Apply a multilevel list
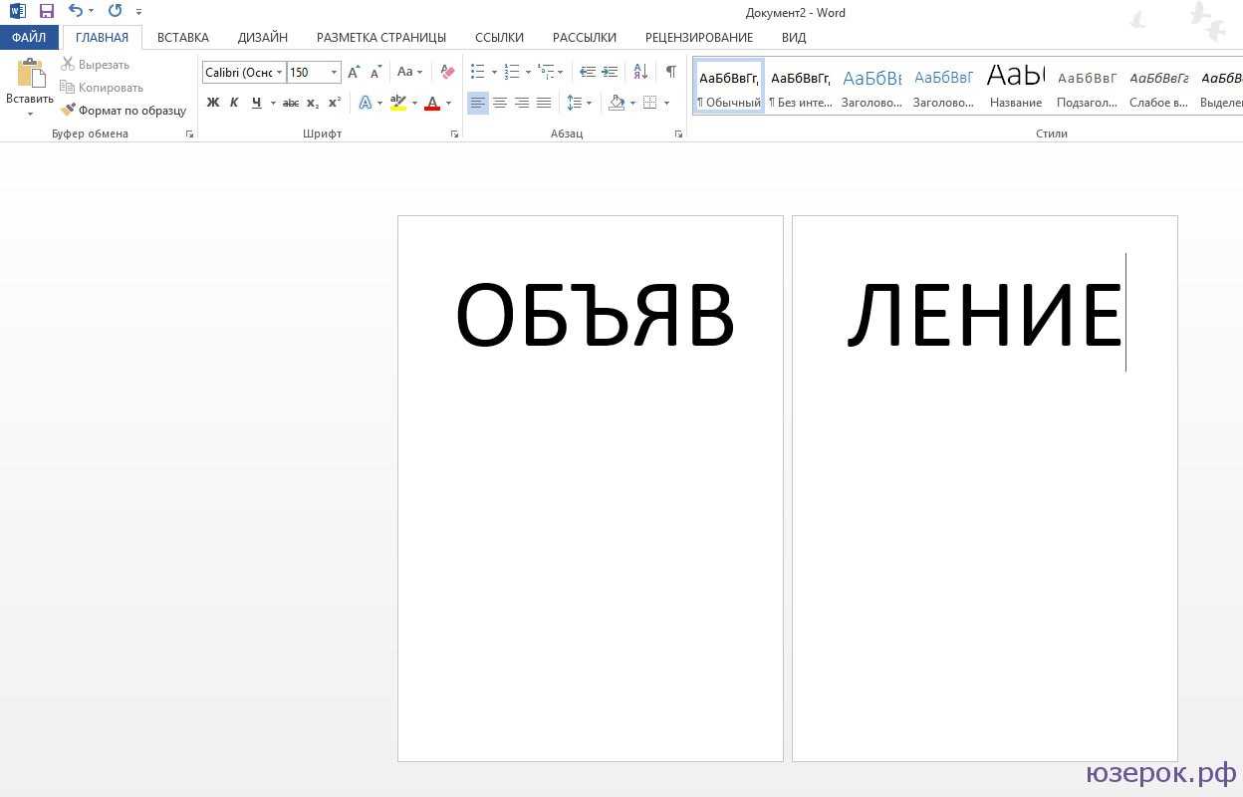1243x797 pixels. click(x=546, y=72)
